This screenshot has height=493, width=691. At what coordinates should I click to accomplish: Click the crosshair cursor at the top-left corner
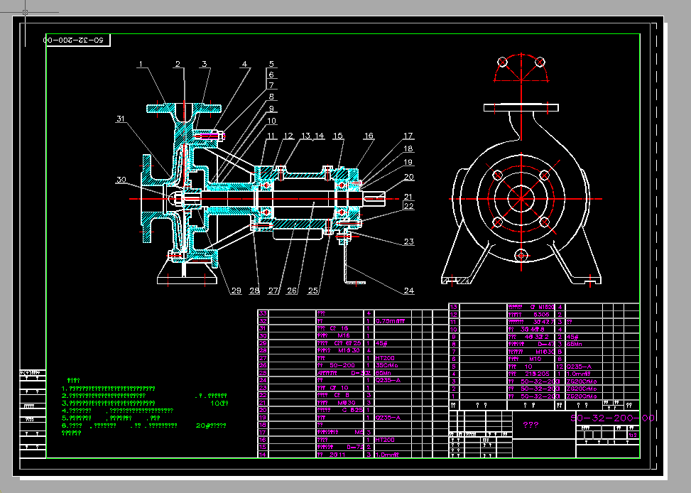point(26,12)
